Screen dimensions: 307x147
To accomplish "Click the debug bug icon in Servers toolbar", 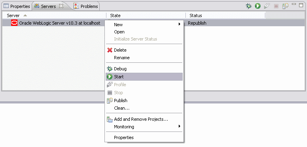I will [x=249, y=6].
